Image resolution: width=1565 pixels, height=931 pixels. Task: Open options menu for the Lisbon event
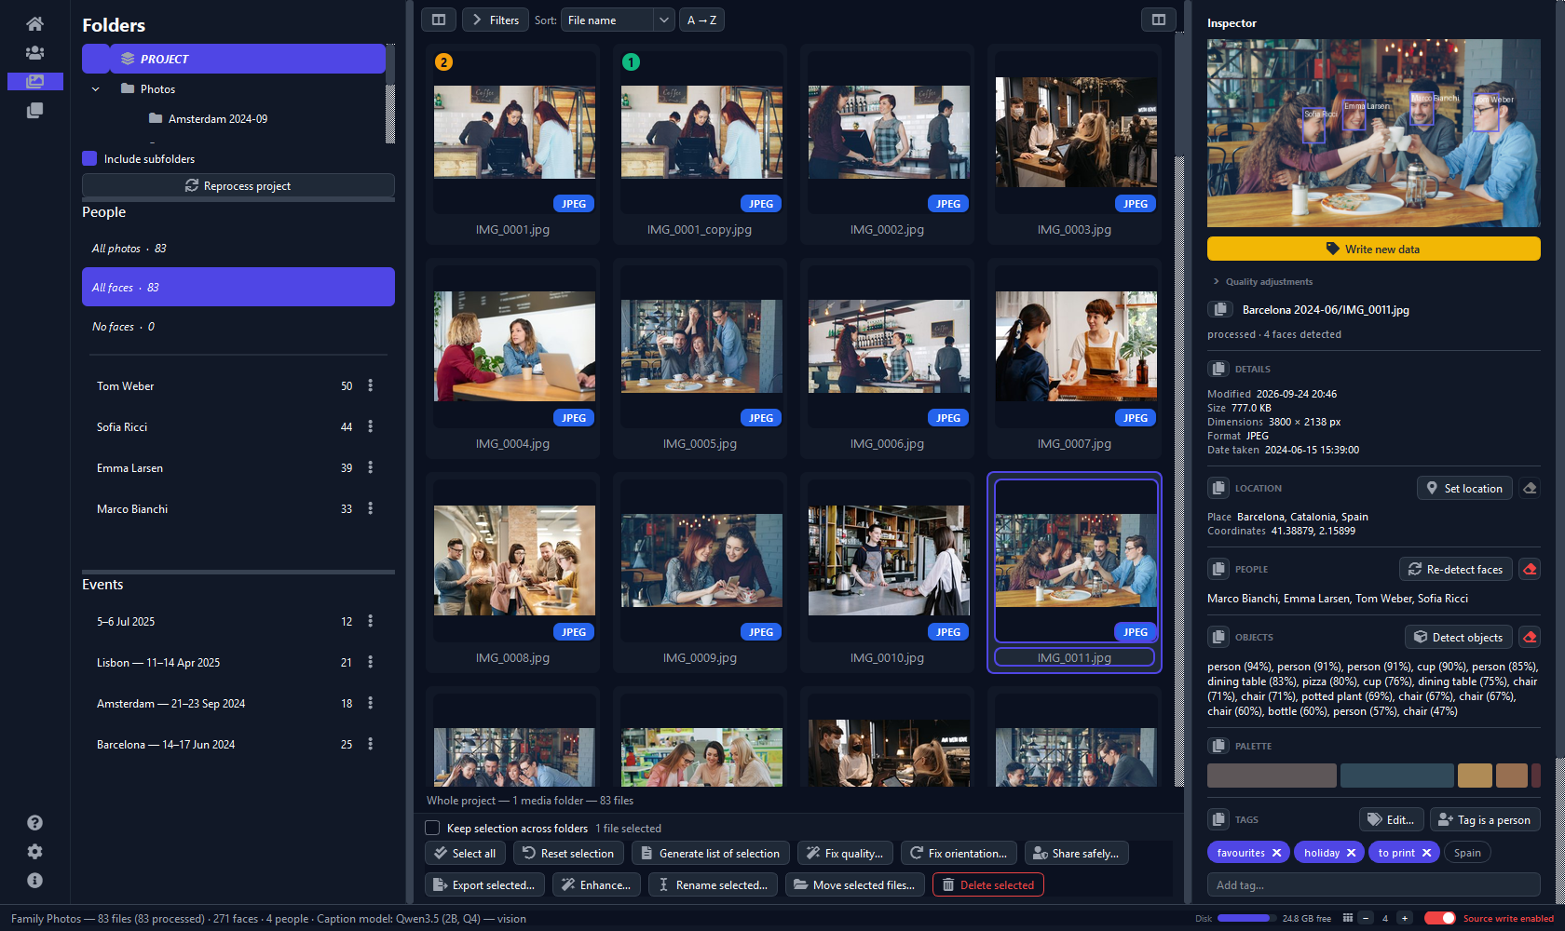(371, 662)
